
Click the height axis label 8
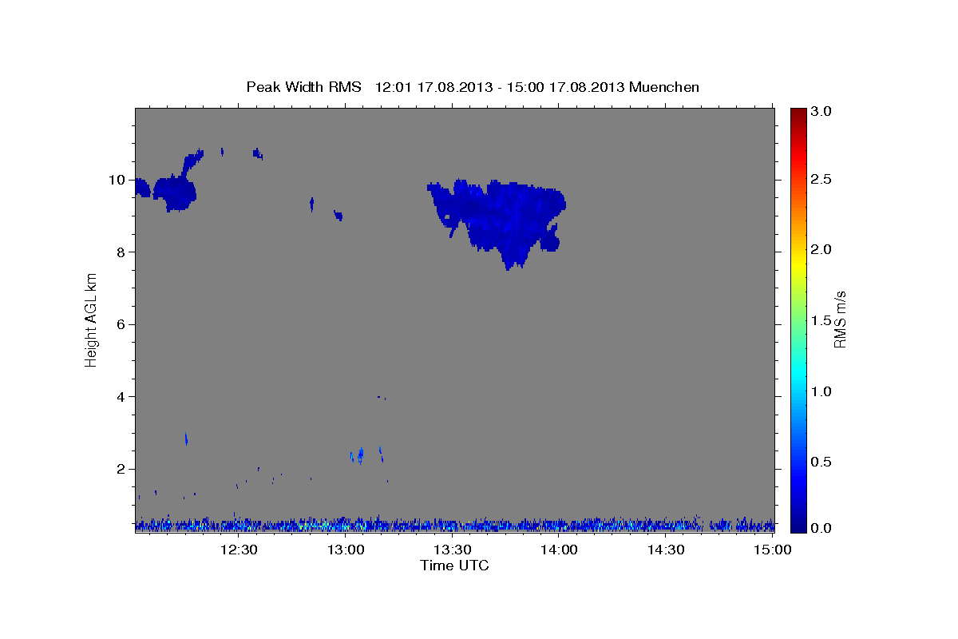[121, 252]
